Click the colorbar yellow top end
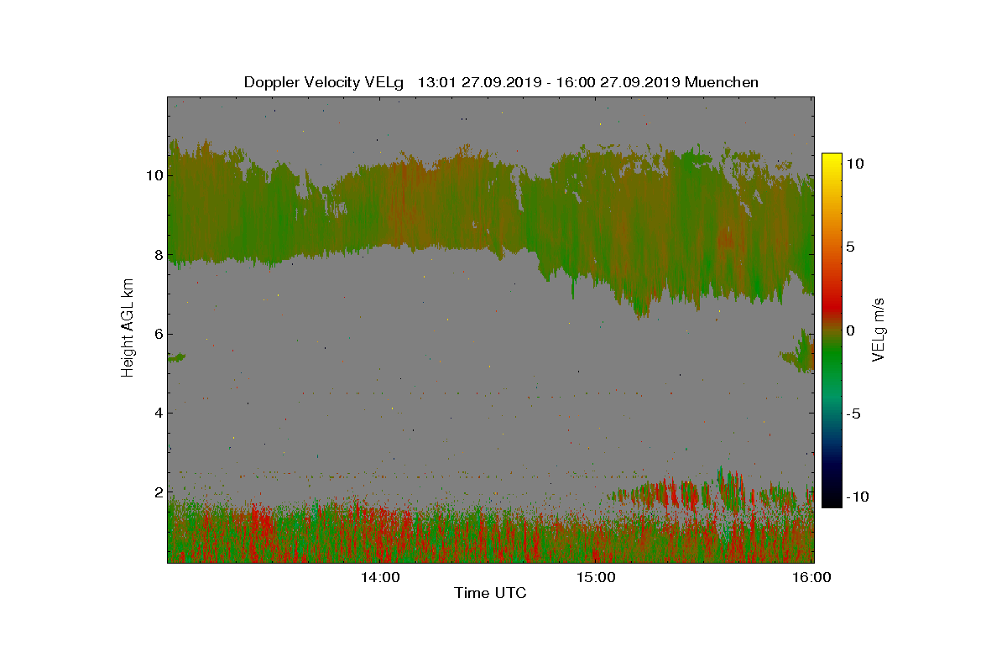This screenshot has width=1007, height=671. click(x=832, y=158)
